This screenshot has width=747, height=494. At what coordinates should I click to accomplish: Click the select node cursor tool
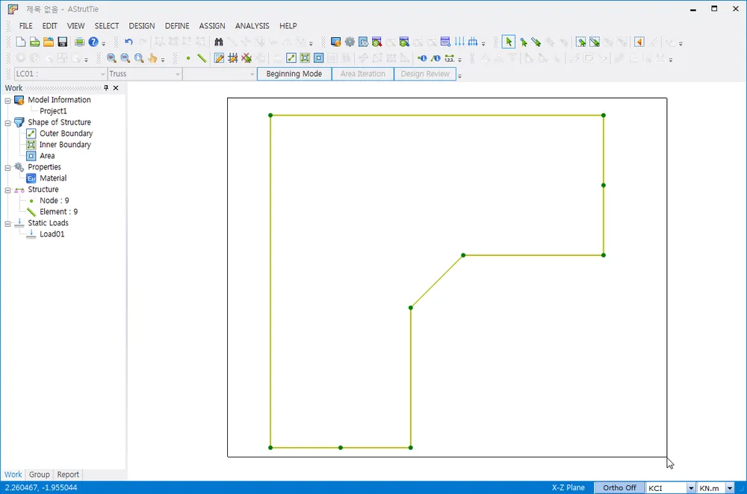click(523, 43)
